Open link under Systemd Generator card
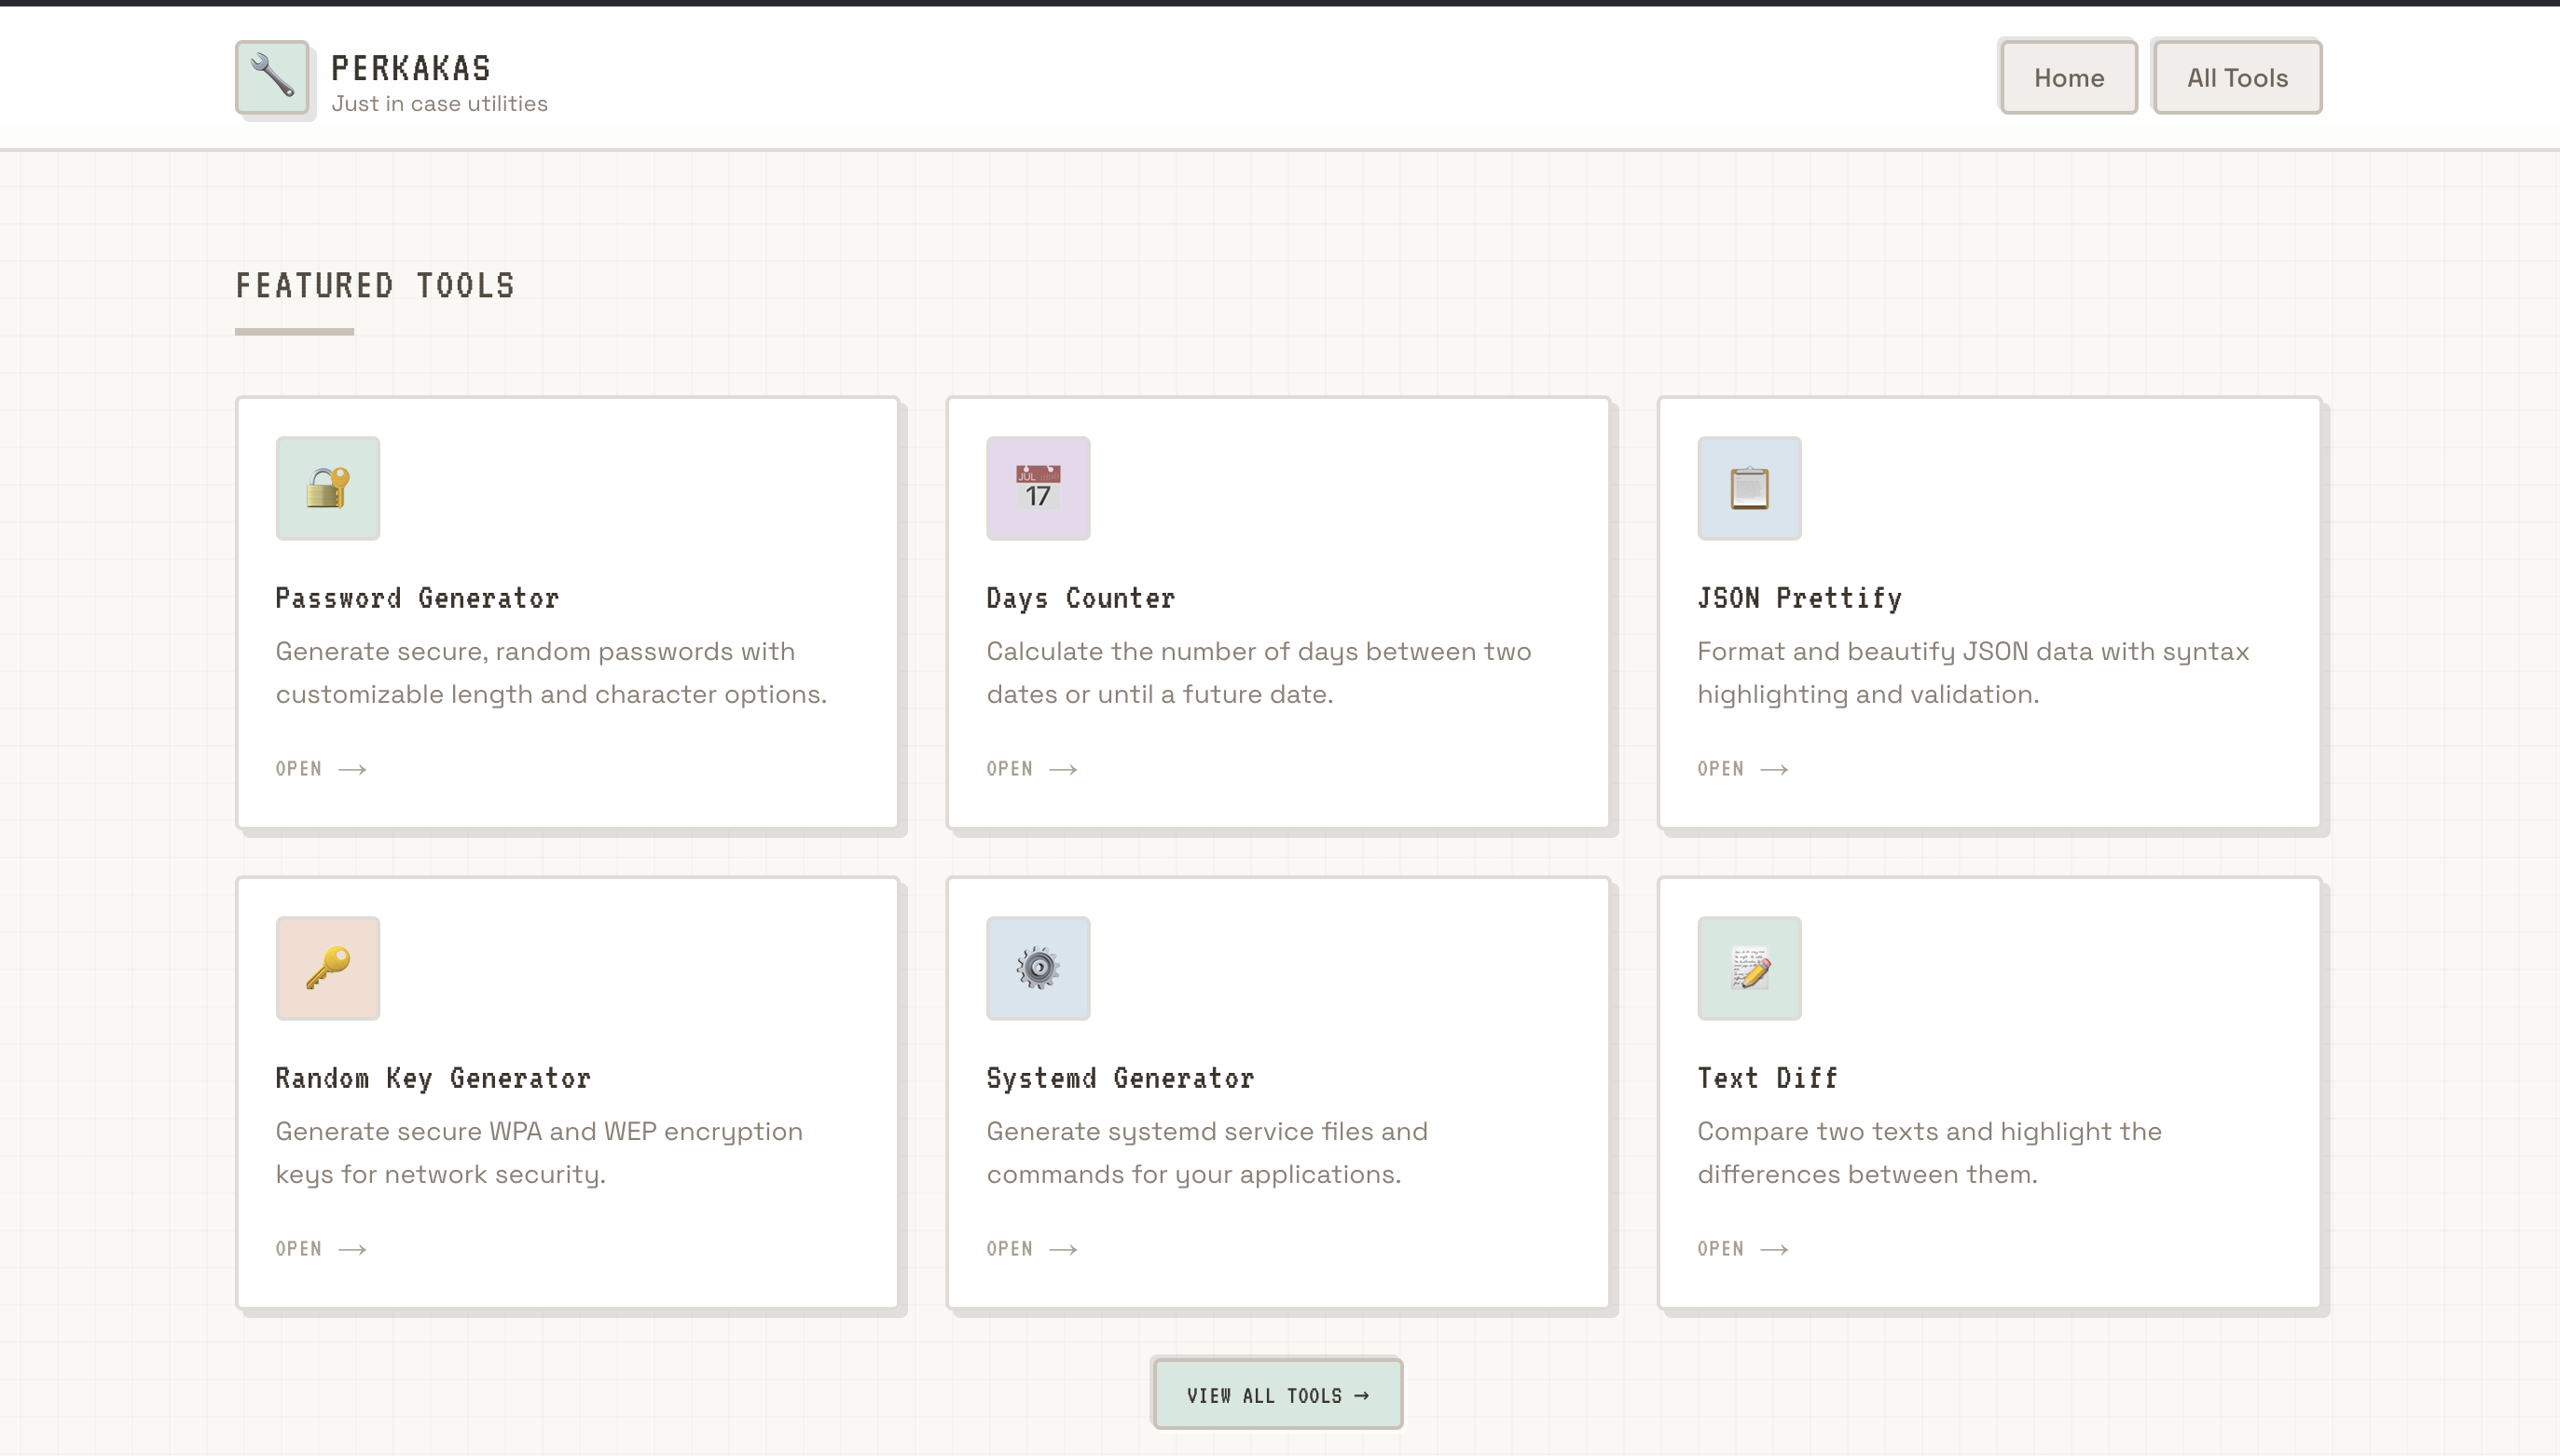This screenshot has height=1456, width=2560. [x=1031, y=1248]
